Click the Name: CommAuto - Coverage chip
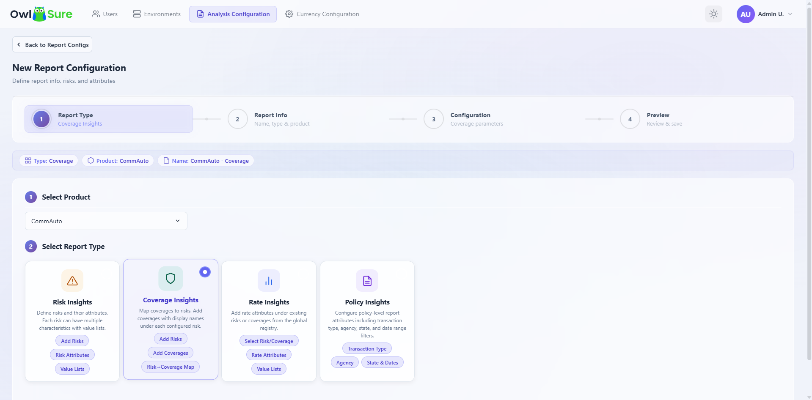This screenshot has width=812, height=400. (206, 161)
